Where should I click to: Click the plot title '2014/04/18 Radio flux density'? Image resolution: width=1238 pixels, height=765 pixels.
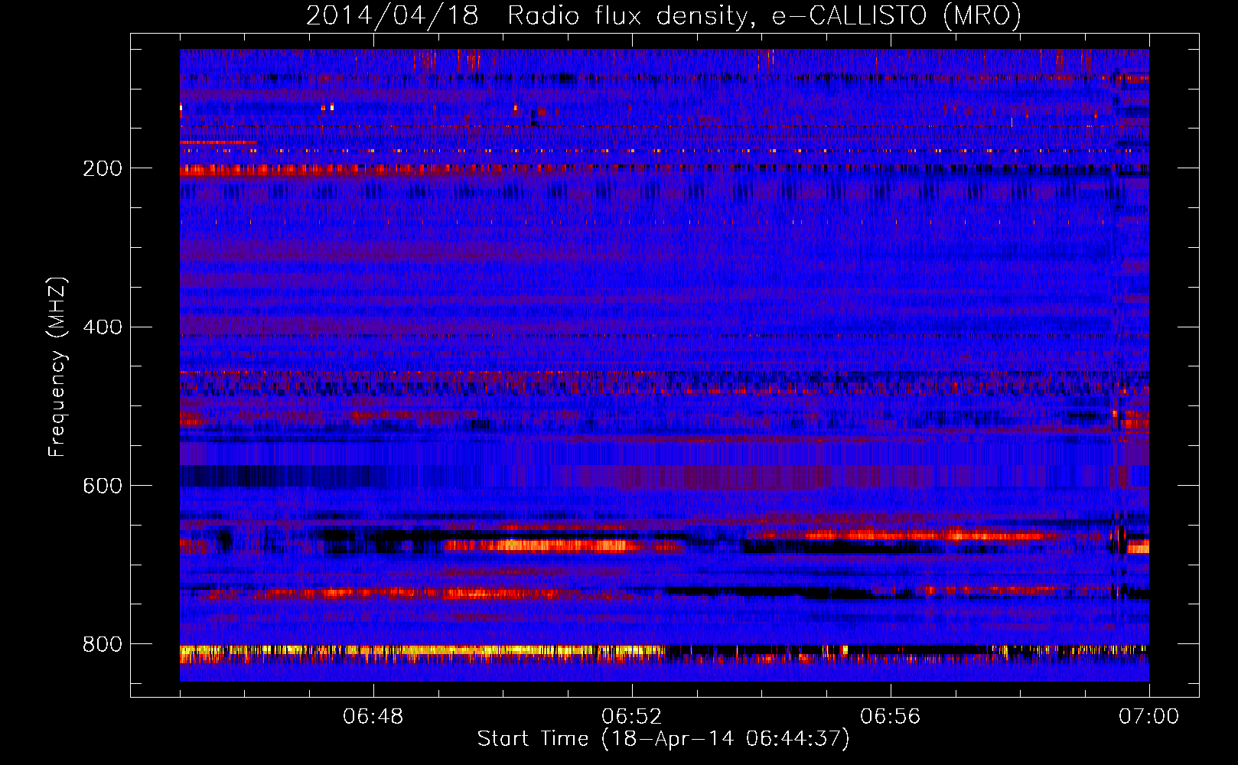(x=663, y=15)
